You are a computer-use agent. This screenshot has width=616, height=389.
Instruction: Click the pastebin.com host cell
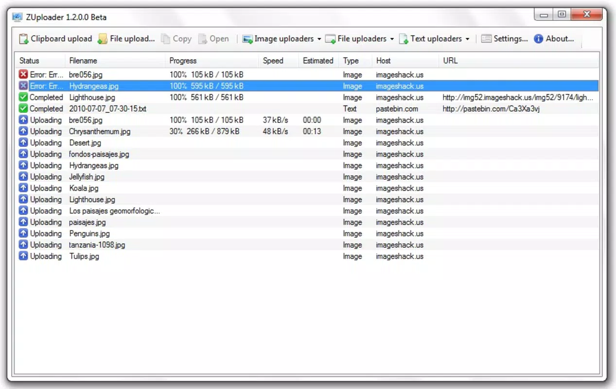pos(397,109)
